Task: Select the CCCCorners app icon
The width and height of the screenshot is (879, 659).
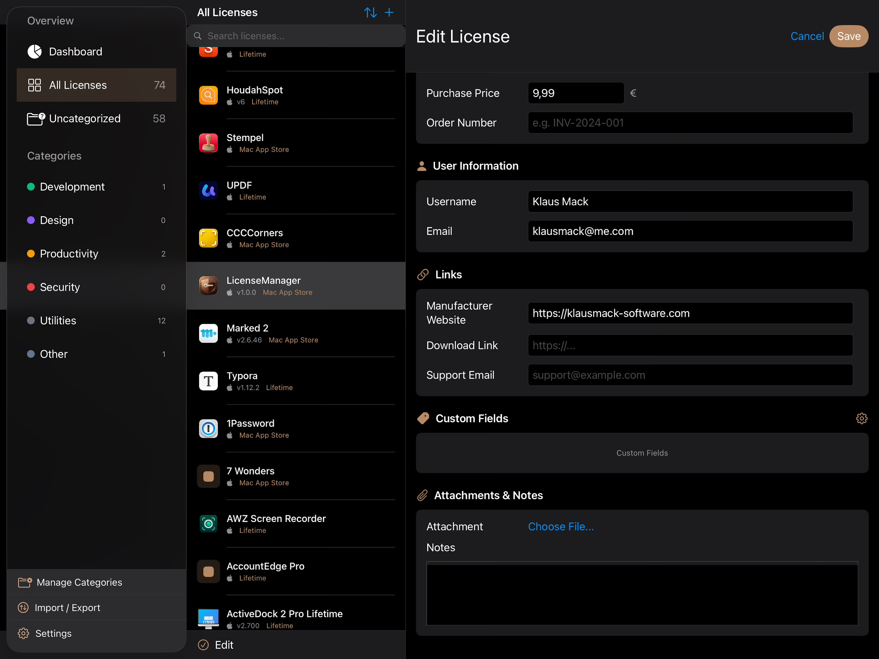Action: (208, 238)
